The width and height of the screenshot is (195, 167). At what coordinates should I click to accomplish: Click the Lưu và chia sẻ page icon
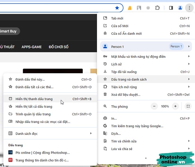(105, 148)
